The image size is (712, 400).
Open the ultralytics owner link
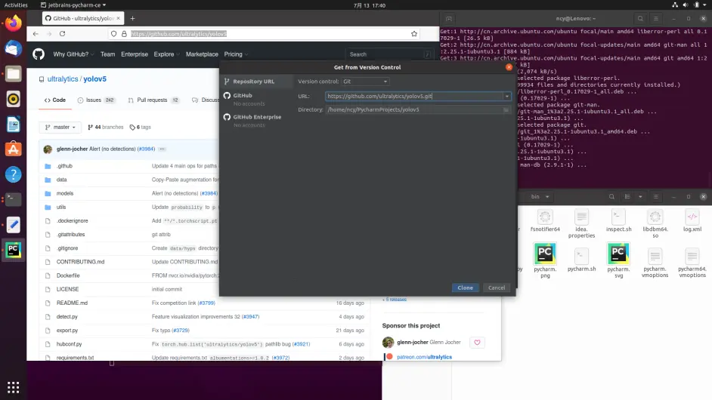[x=63, y=79]
